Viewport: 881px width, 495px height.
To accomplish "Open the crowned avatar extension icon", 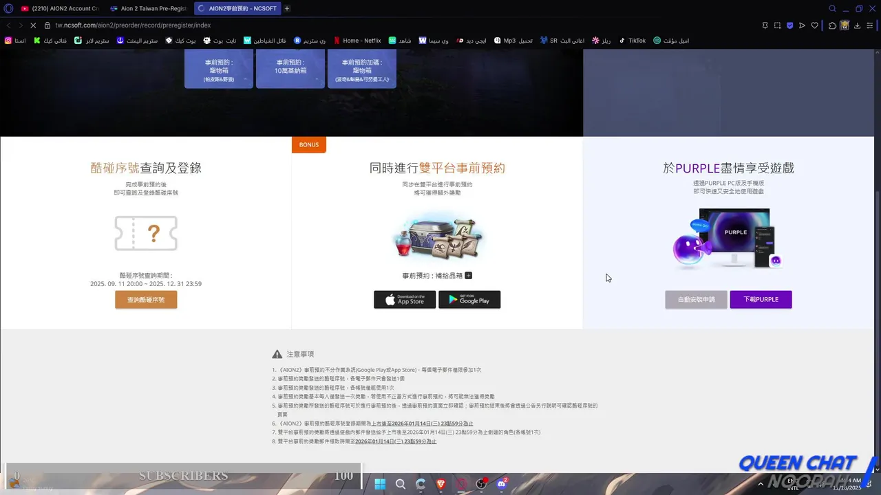I will (845, 25).
